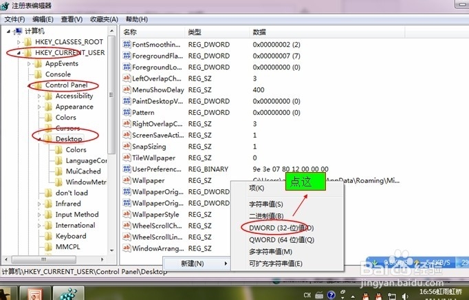Sort by the 数据 column header
Screen dimensions: 469x300
[x=327, y=32]
